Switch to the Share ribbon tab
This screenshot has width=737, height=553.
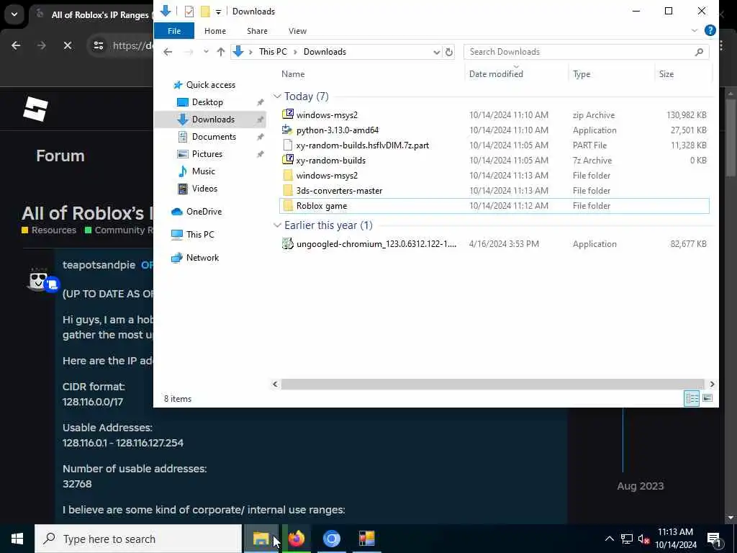[x=257, y=31]
